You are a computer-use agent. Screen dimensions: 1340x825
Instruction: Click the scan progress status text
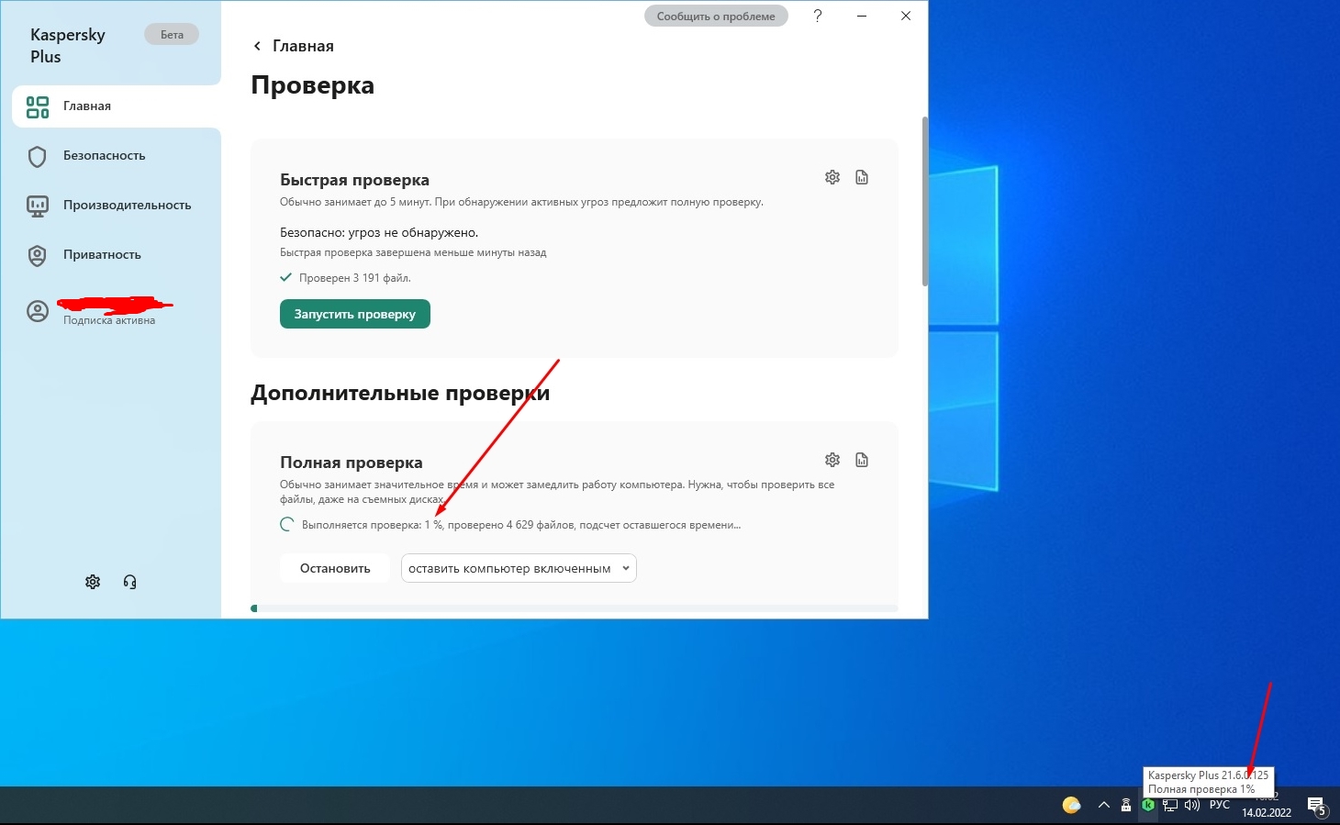[x=520, y=525]
